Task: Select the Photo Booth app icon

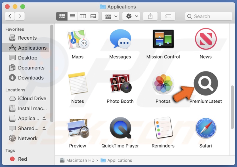Action: click(x=121, y=83)
